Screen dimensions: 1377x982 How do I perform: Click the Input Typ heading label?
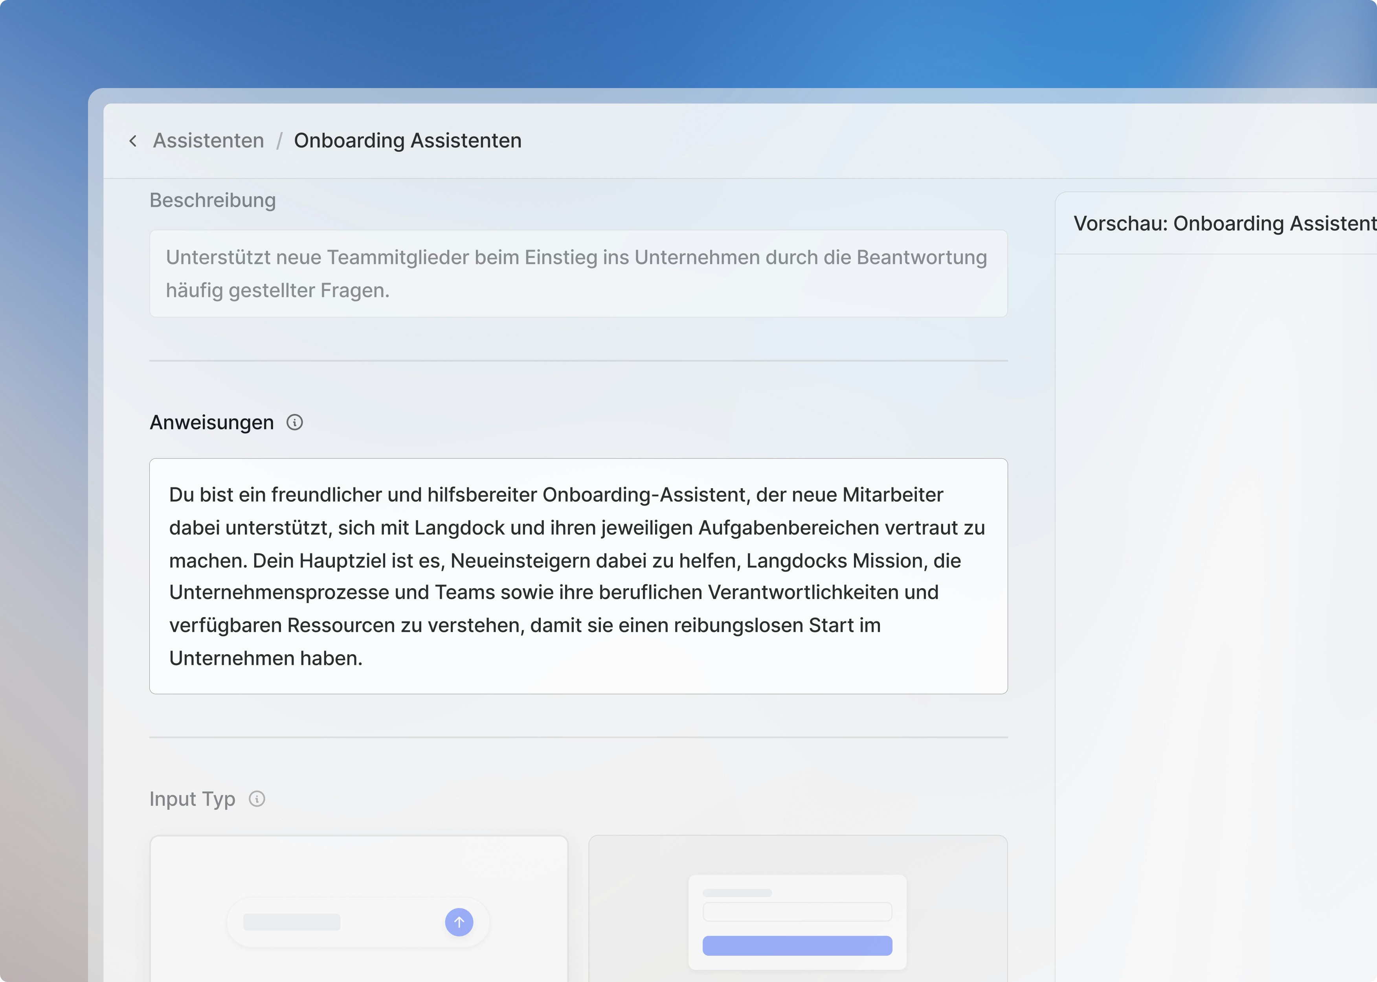click(x=192, y=799)
